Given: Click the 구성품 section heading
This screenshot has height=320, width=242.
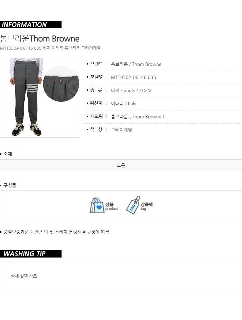Looking at the screenshot, I should [x=10, y=185].
